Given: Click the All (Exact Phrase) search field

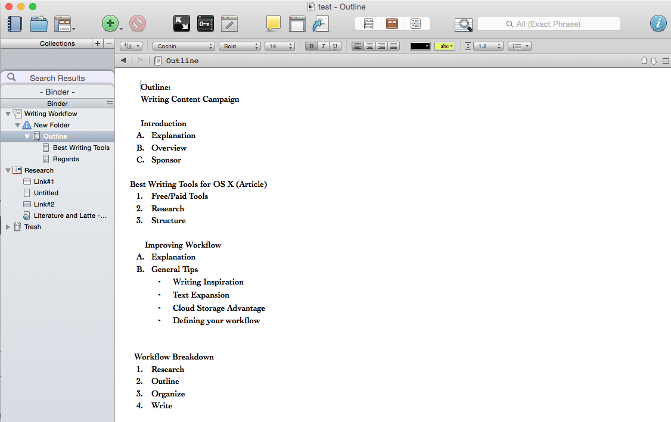Looking at the screenshot, I should [549, 24].
